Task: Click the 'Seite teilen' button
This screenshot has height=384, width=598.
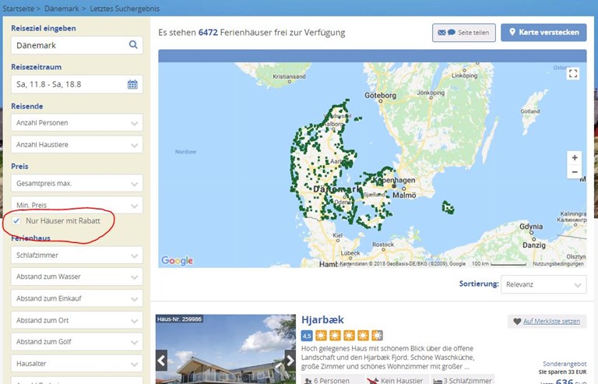Action: (x=464, y=33)
